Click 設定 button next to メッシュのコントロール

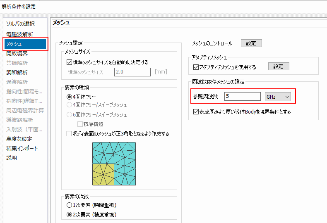click(x=251, y=43)
